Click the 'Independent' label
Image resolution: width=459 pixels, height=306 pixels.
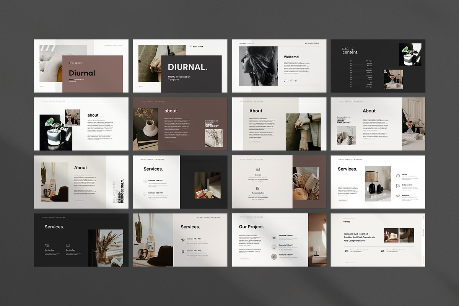pos(407,185)
